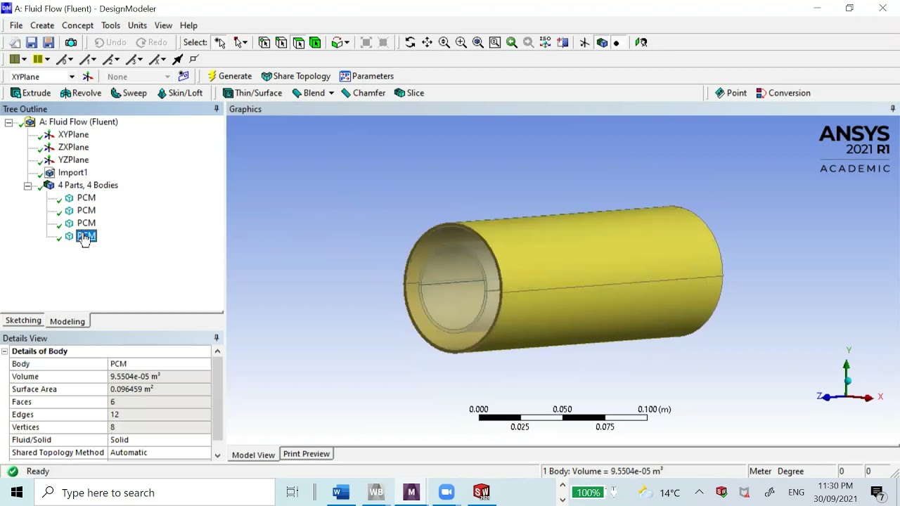Image resolution: width=900 pixels, height=506 pixels.
Task: Click the New Plane icon
Action: click(88, 76)
